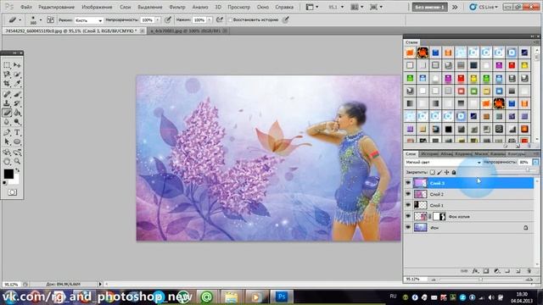Toggle lock all padlock in Layers
The width and height of the screenshot is (543, 305).
point(454,172)
